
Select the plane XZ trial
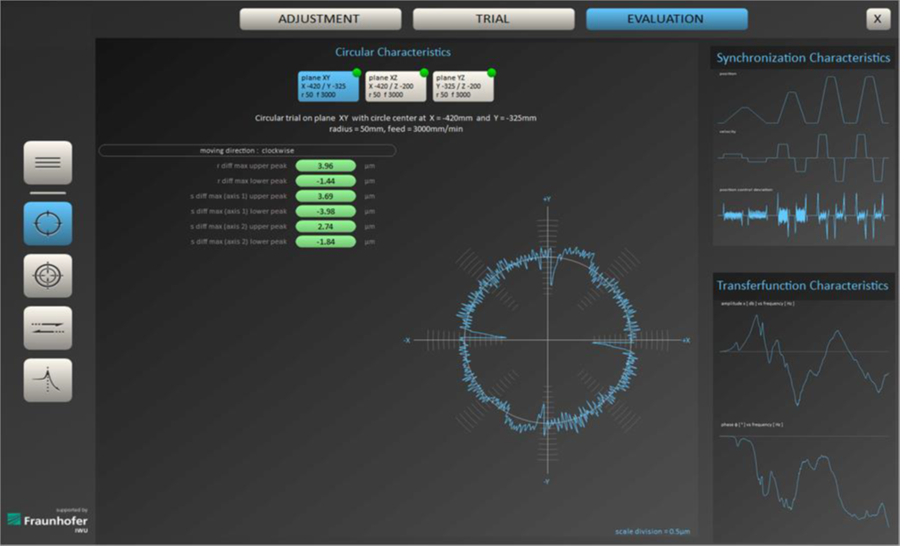pyautogui.click(x=396, y=87)
